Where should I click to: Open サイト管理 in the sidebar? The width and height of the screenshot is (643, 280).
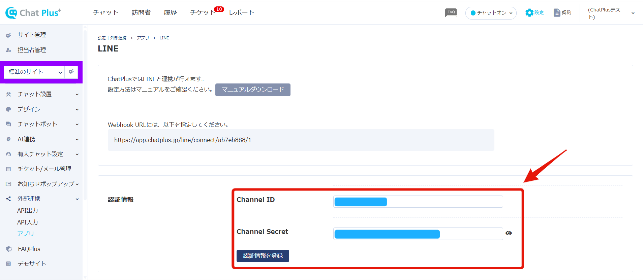pos(32,35)
